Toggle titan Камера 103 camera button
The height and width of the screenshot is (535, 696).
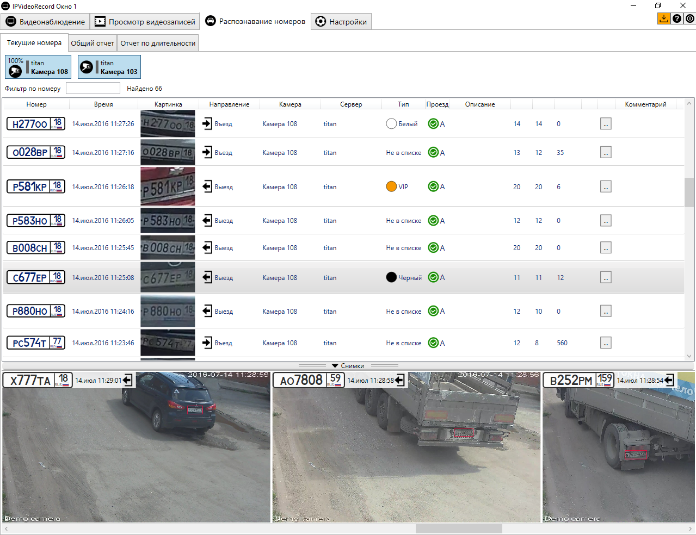(109, 67)
